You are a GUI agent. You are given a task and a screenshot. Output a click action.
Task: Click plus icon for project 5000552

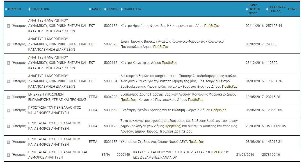[x=8, y=110]
